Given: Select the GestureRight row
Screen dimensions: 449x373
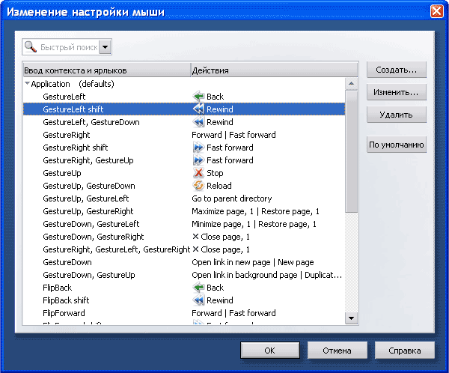Looking at the screenshot, I should tap(184, 135).
